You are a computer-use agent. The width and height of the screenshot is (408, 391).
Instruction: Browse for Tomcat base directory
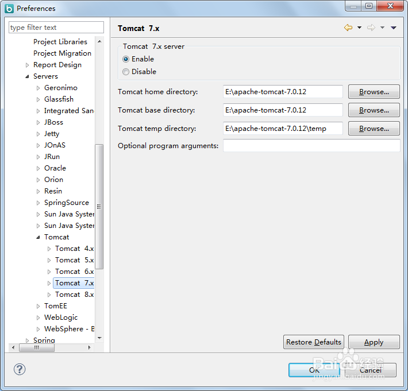[374, 110]
